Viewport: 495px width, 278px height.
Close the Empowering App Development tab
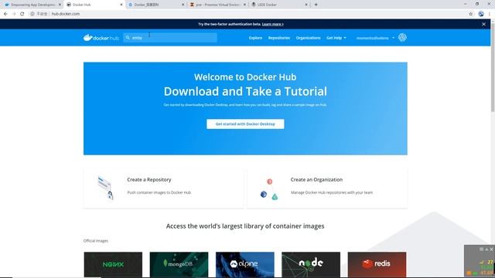[60, 5]
